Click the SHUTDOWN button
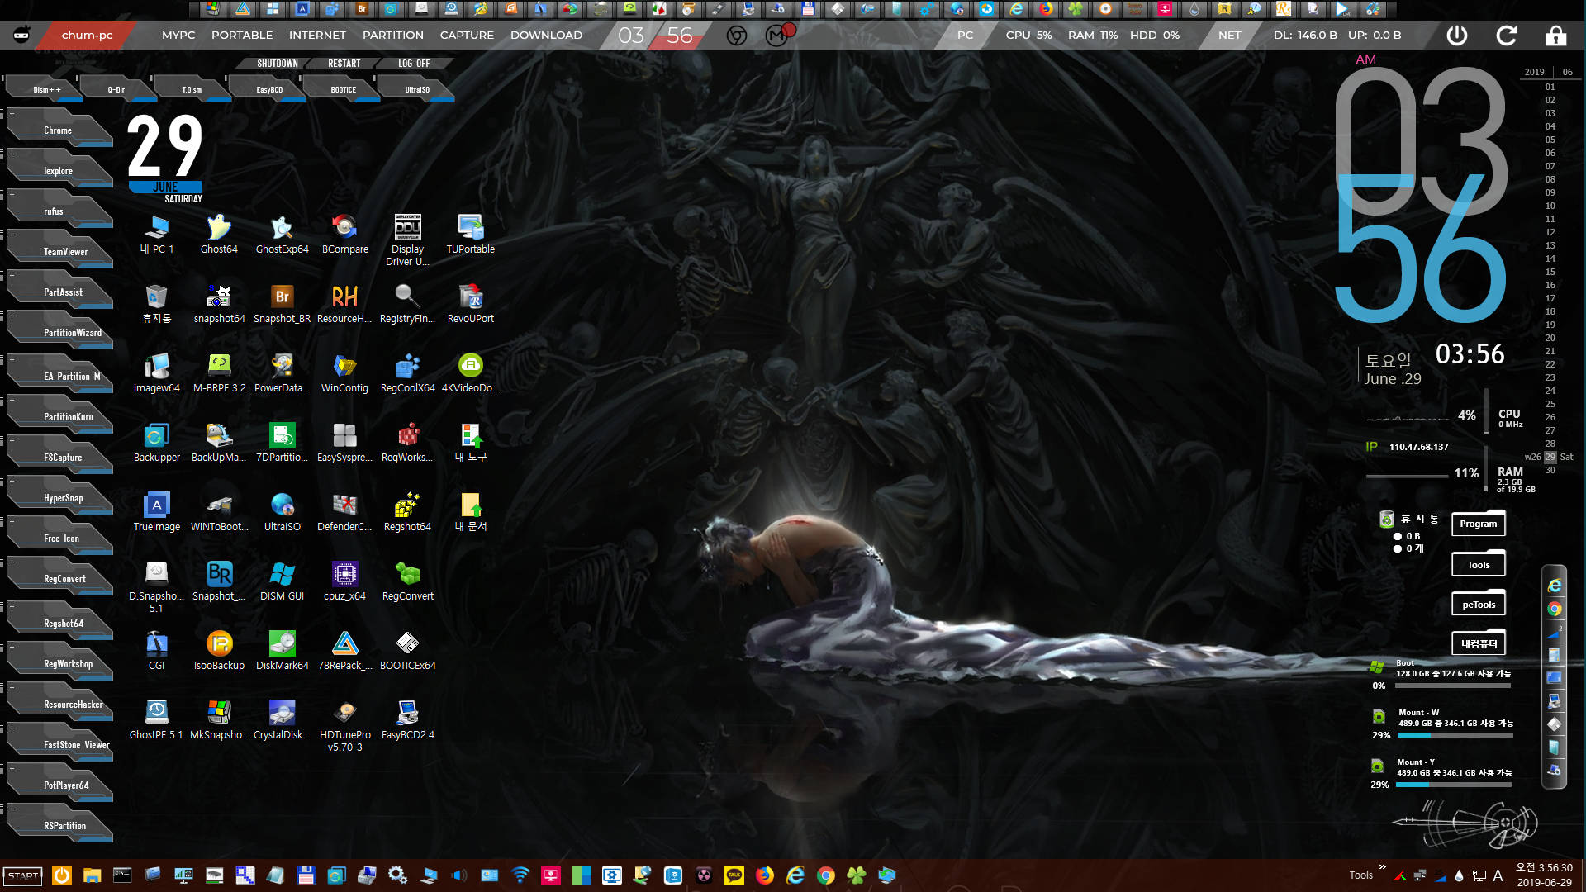This screenshot has height=892, width=1586. click(x=277, y=64)
